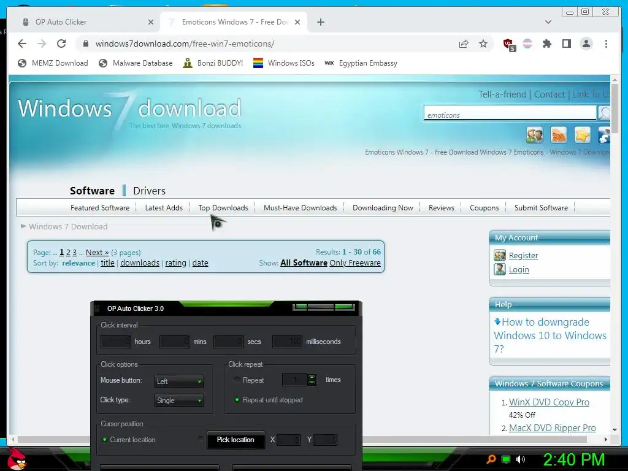The width and height of the screenshot is (628, 471).
Task: Open WinX DVD Copy Pro coupon link
Action: click(549, 402)
